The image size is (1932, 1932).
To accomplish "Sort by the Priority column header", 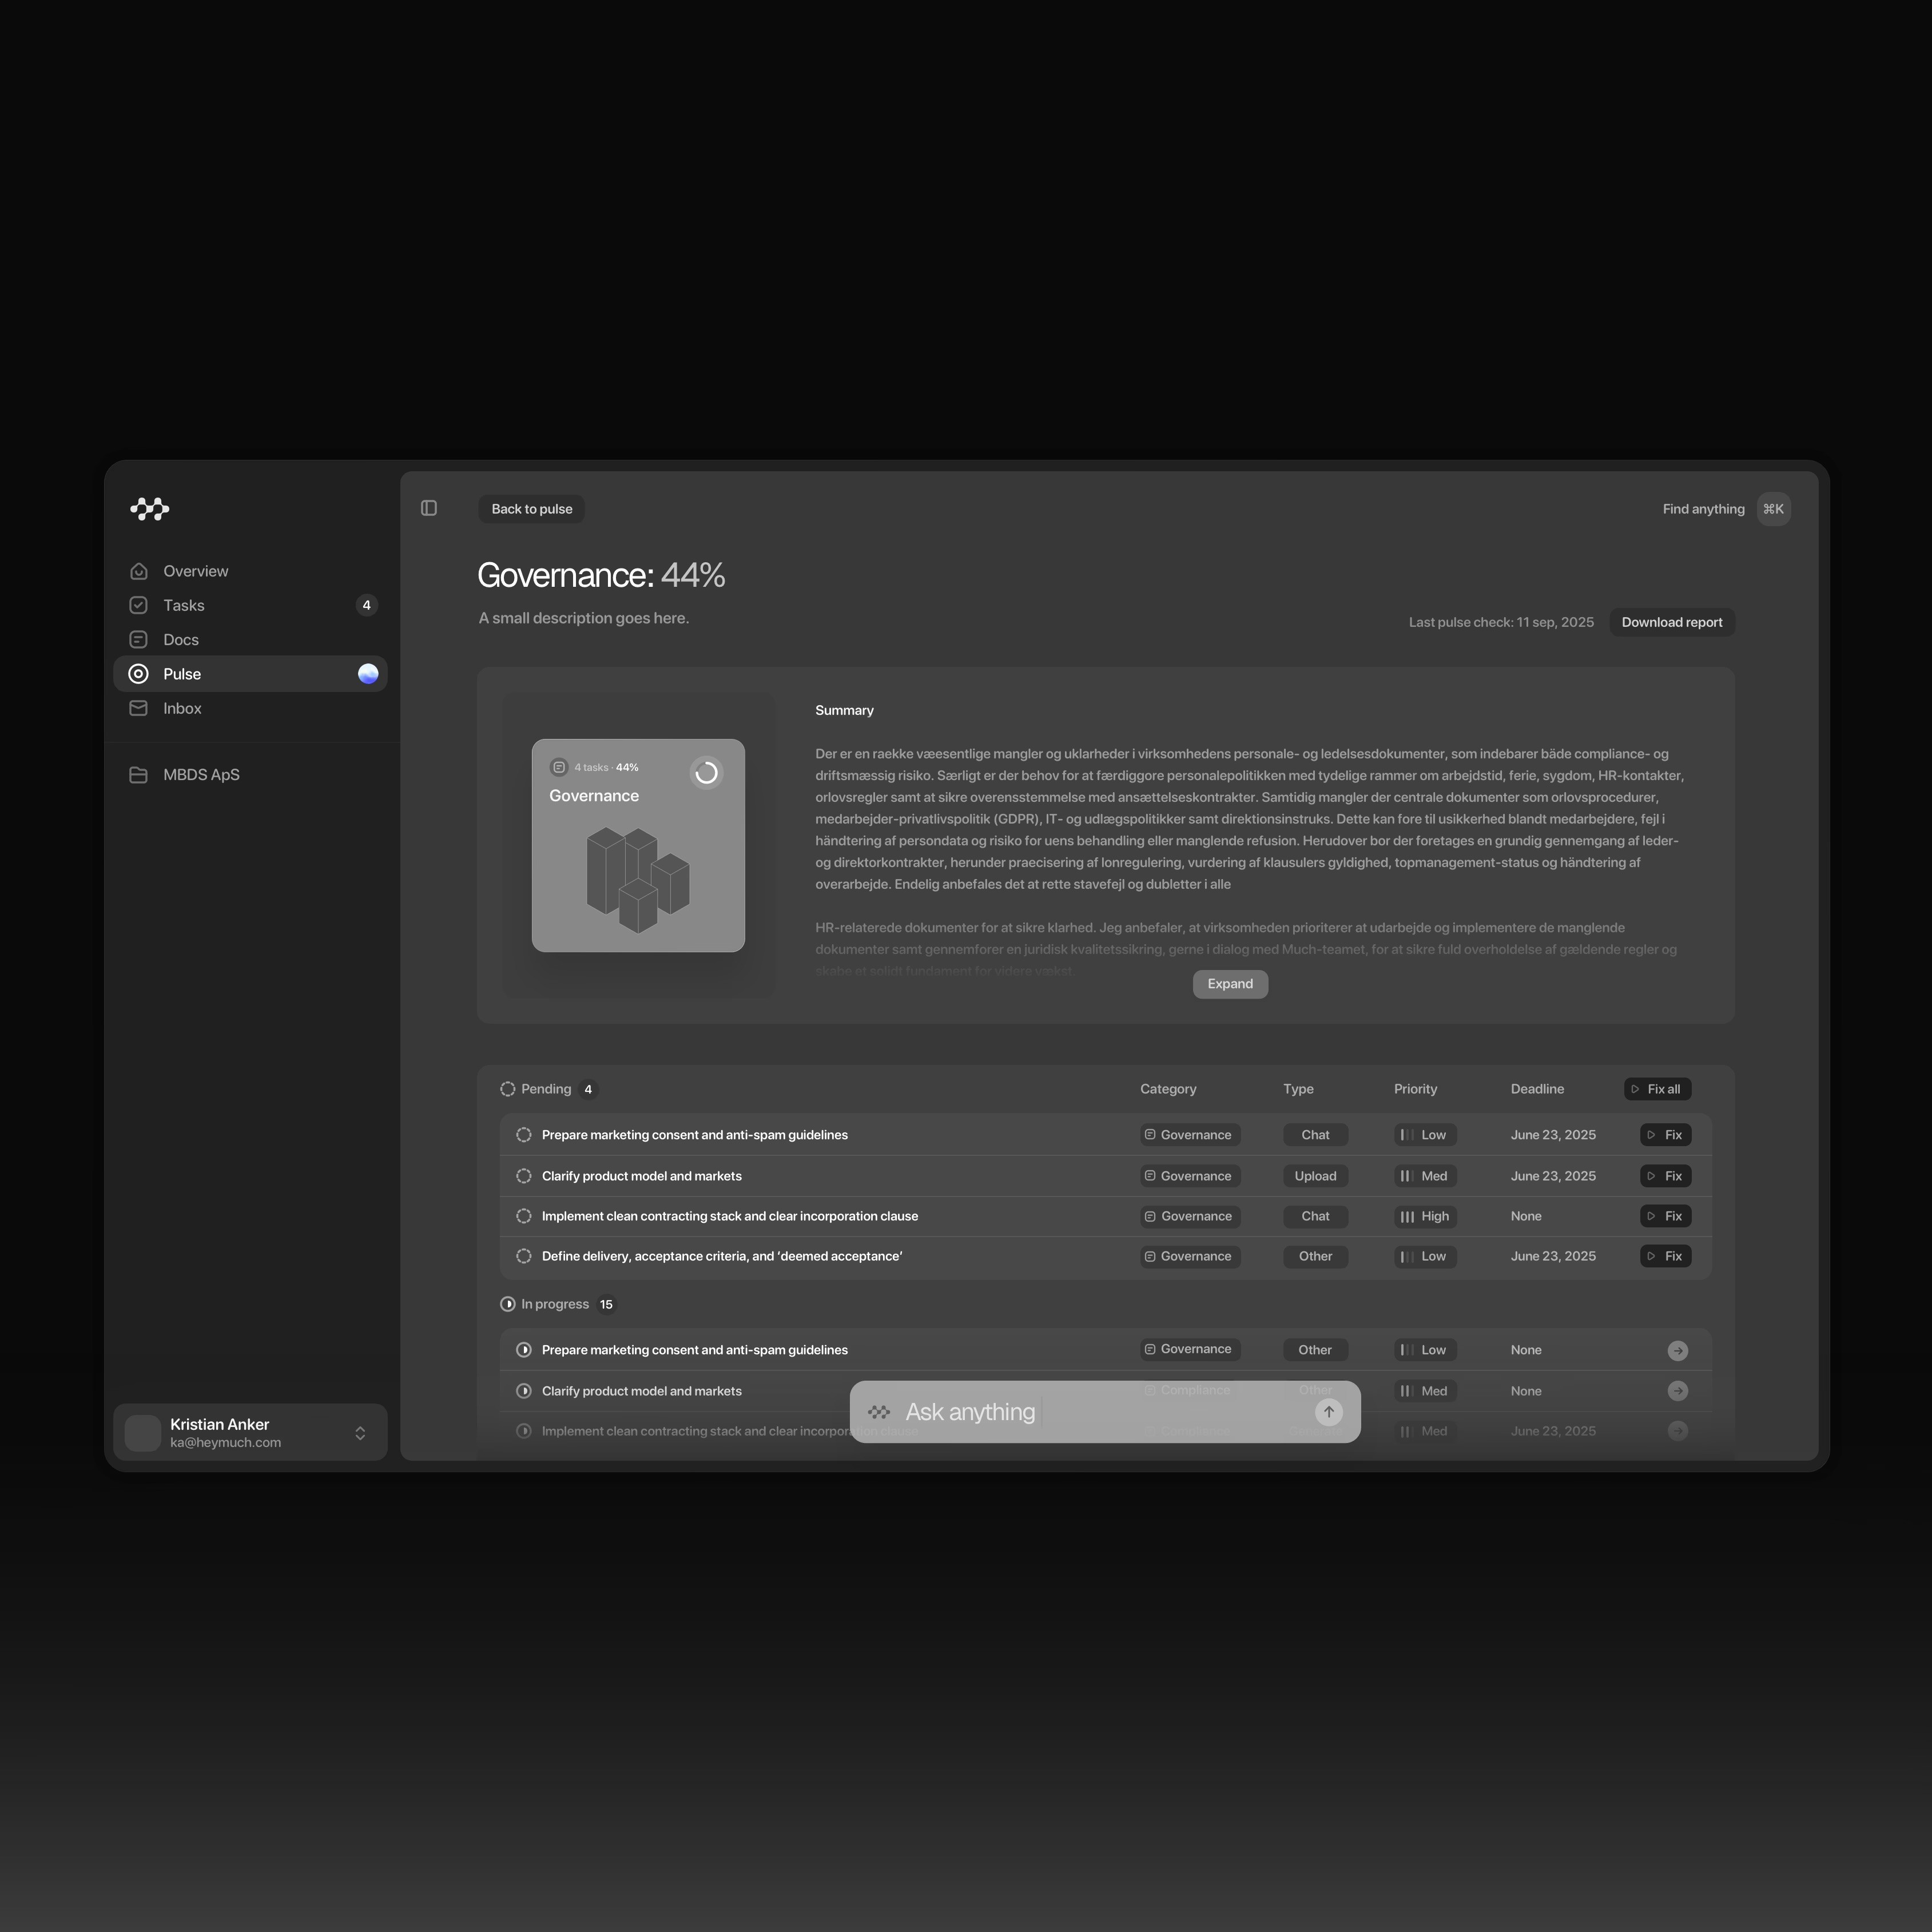I will pos(1415,1089).
